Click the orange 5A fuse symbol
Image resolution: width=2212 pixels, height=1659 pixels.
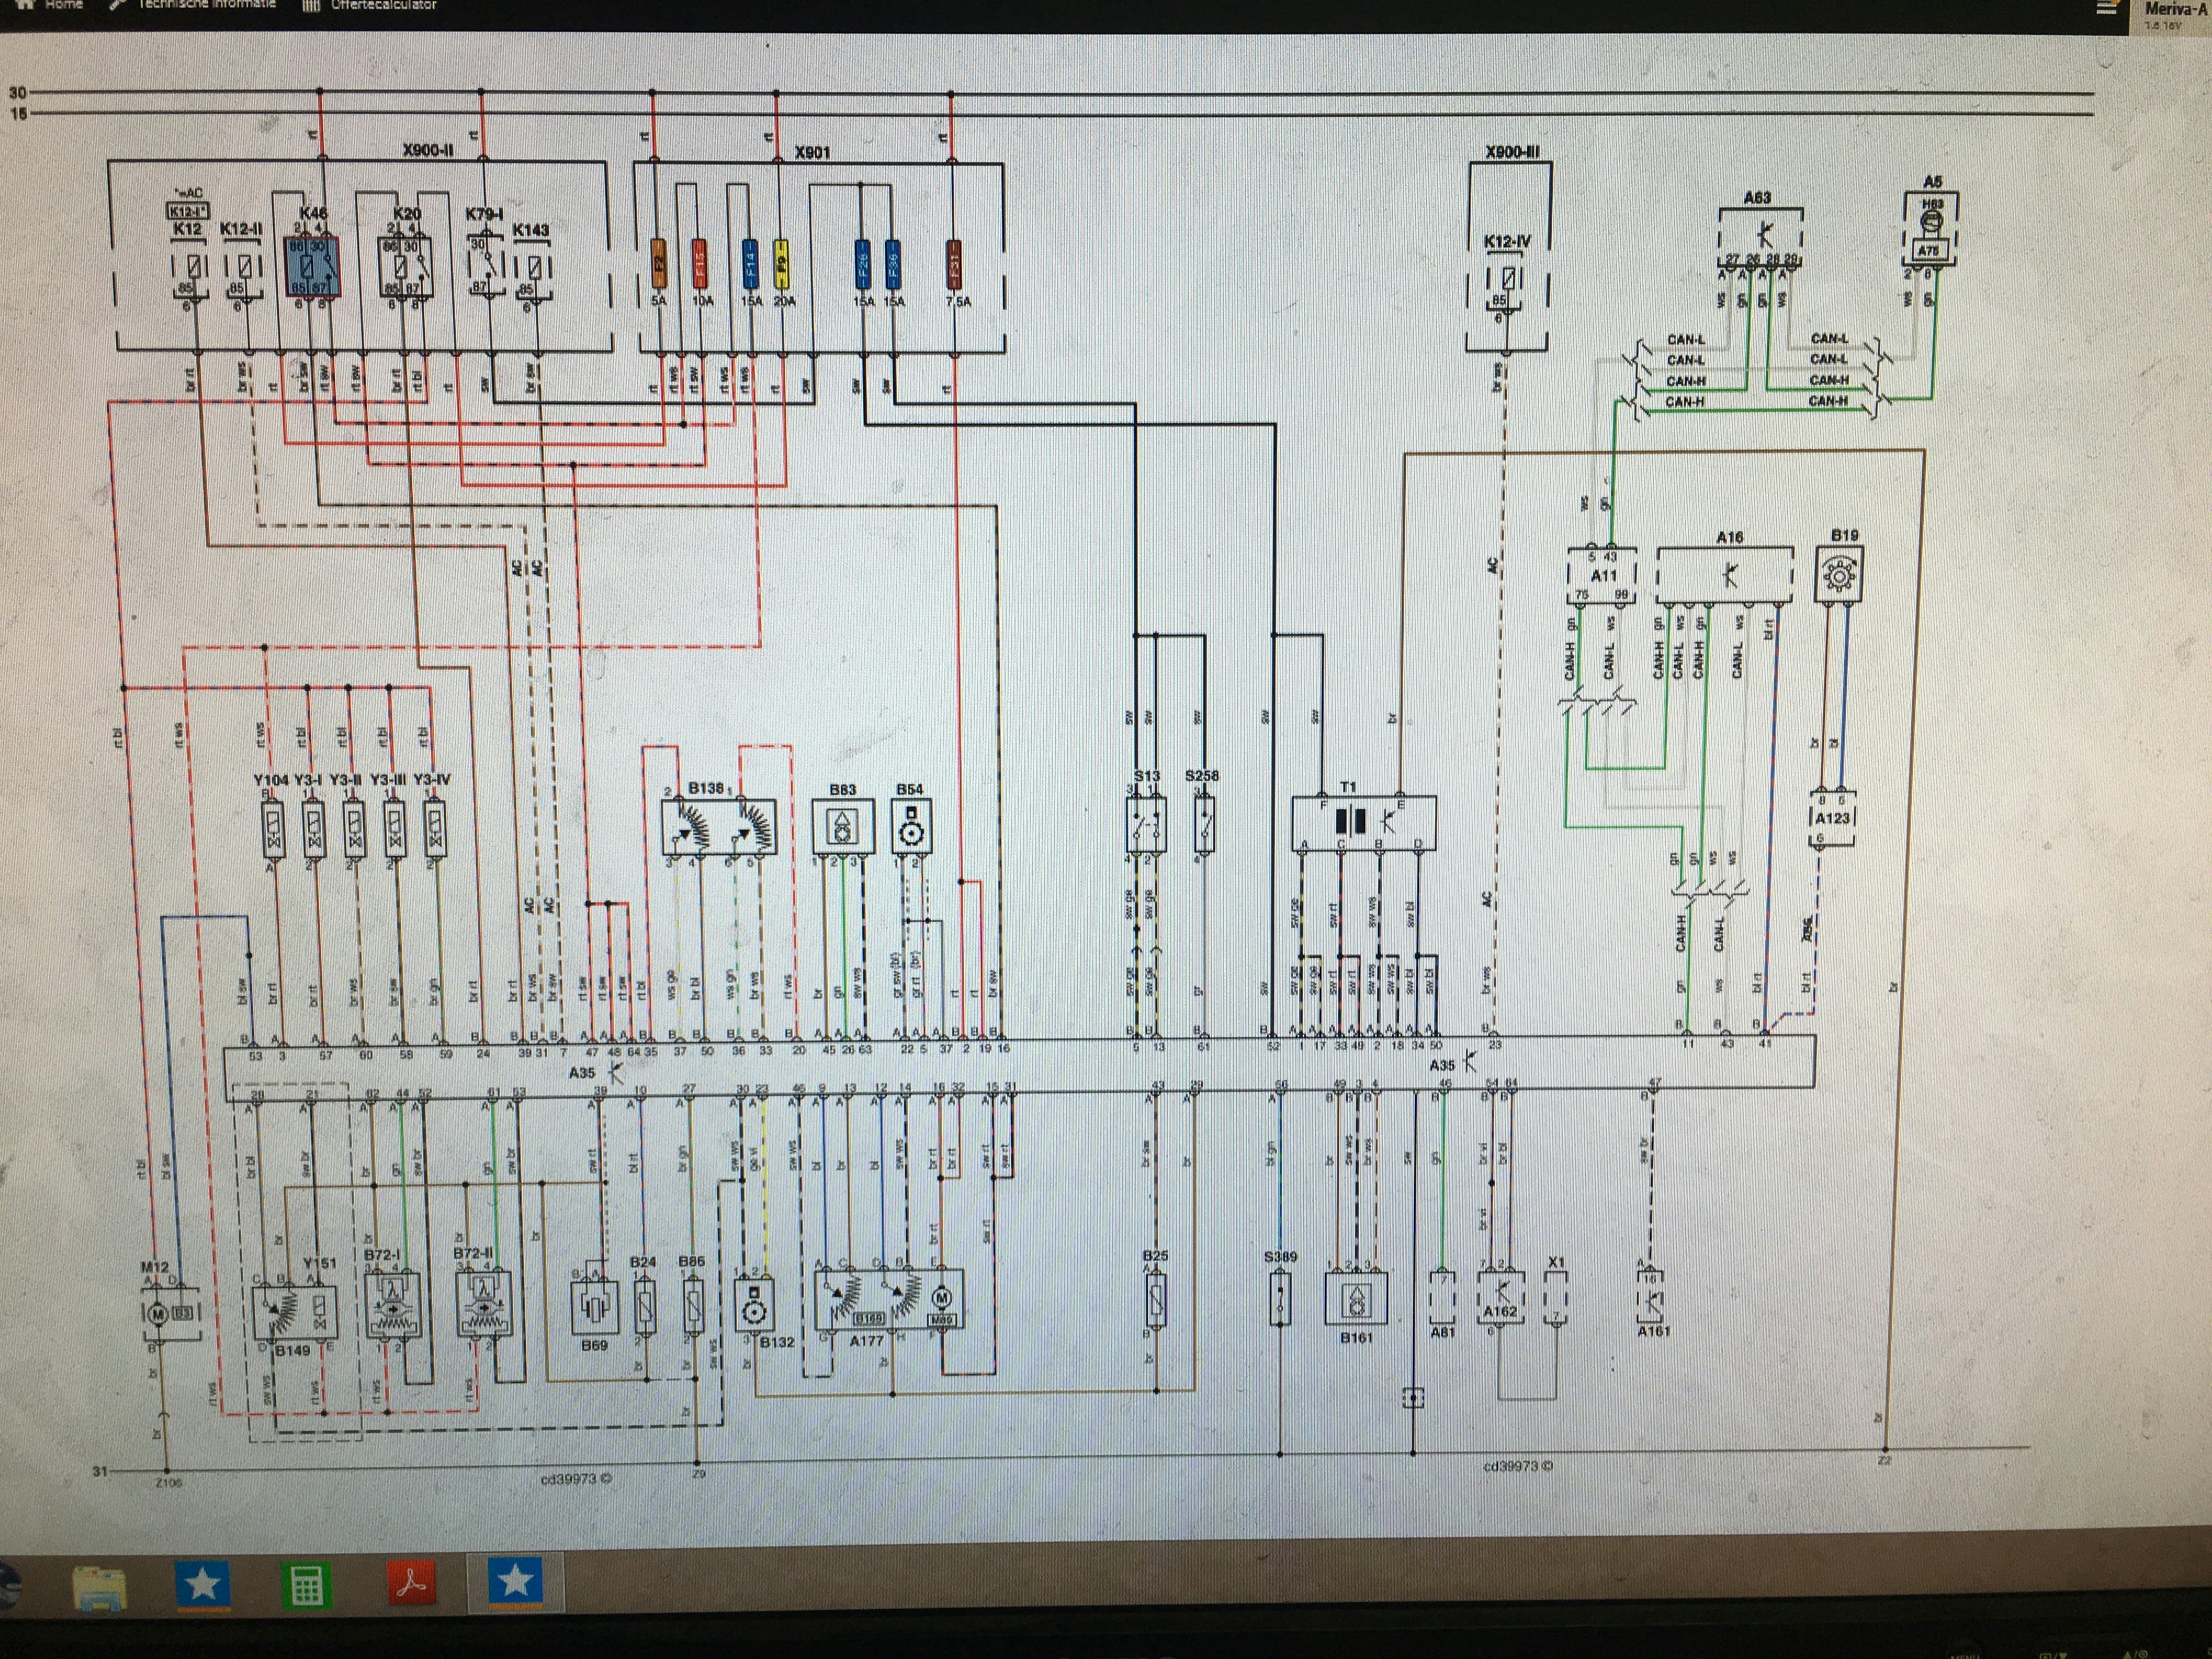(x=659, y=264)
